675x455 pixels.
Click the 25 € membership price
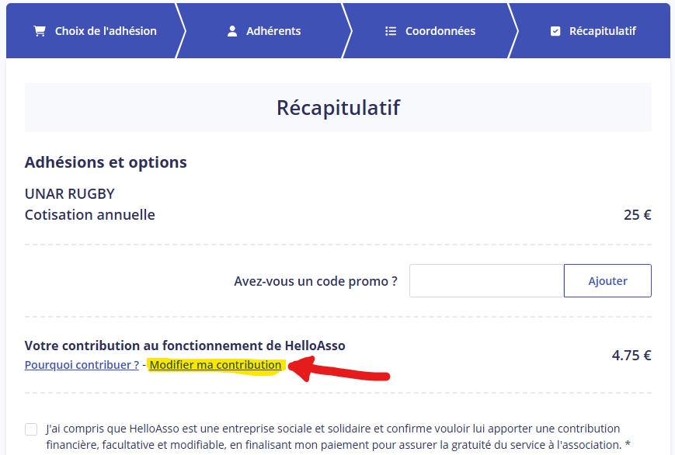[x=637, y=215]
